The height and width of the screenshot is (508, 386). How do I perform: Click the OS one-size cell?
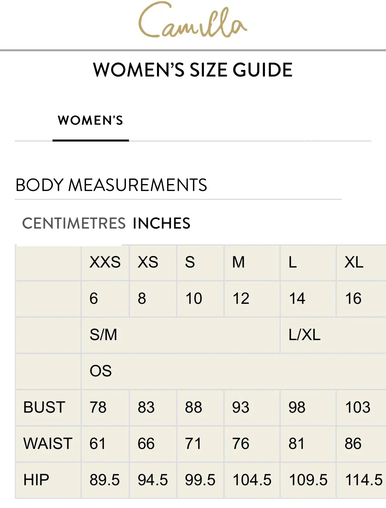101,371
